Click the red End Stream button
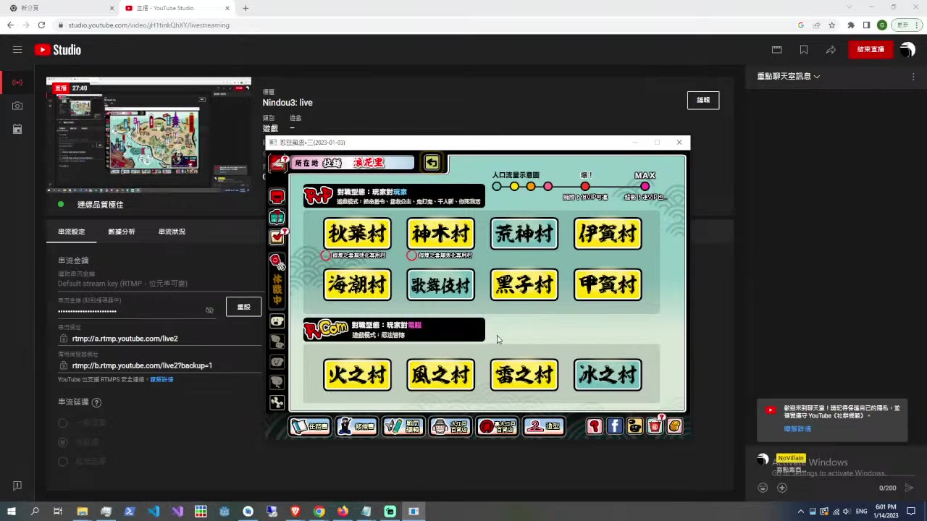 pyautogui.click(x=871, y=50)
